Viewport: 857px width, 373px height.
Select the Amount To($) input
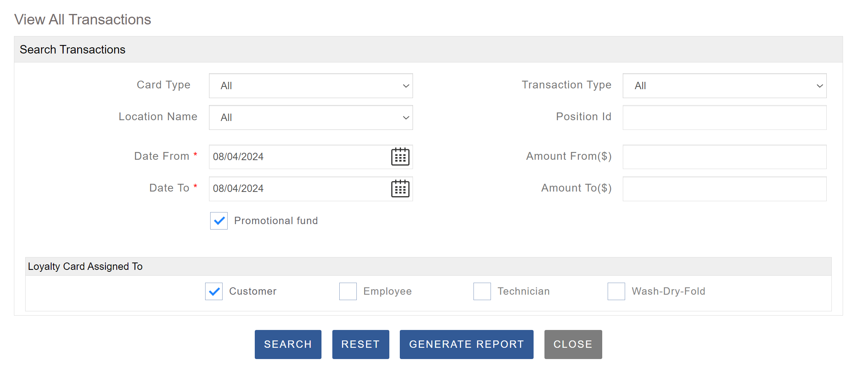(724, 189)
